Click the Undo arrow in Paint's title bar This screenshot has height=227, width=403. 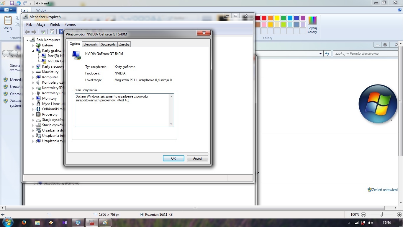click(x=18, y=3)
